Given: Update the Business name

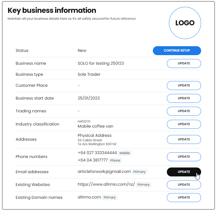Looking at the screenshot, I should 184,63.
